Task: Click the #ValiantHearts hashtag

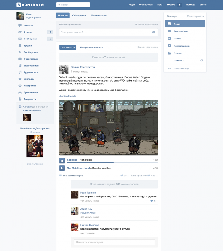Action: click(68, 96)
